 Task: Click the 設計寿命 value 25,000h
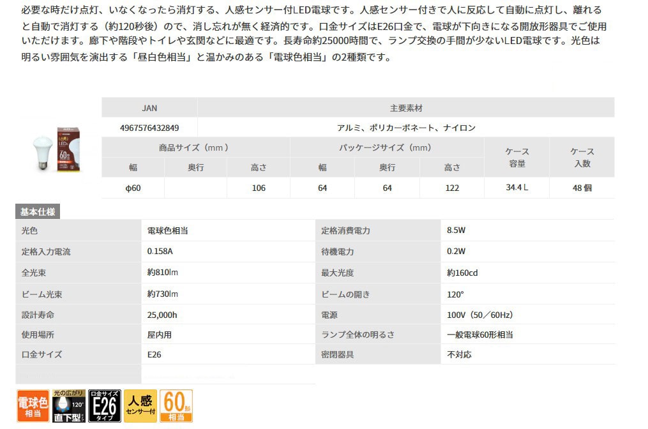162,315
